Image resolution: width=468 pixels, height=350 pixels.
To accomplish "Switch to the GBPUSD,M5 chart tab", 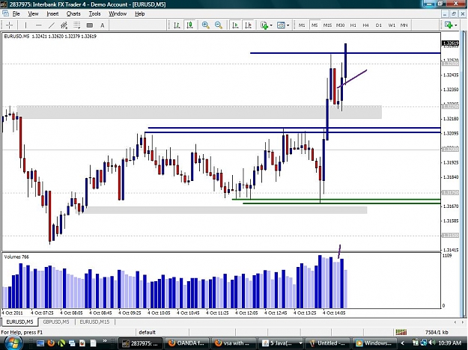I will point(56,322).
